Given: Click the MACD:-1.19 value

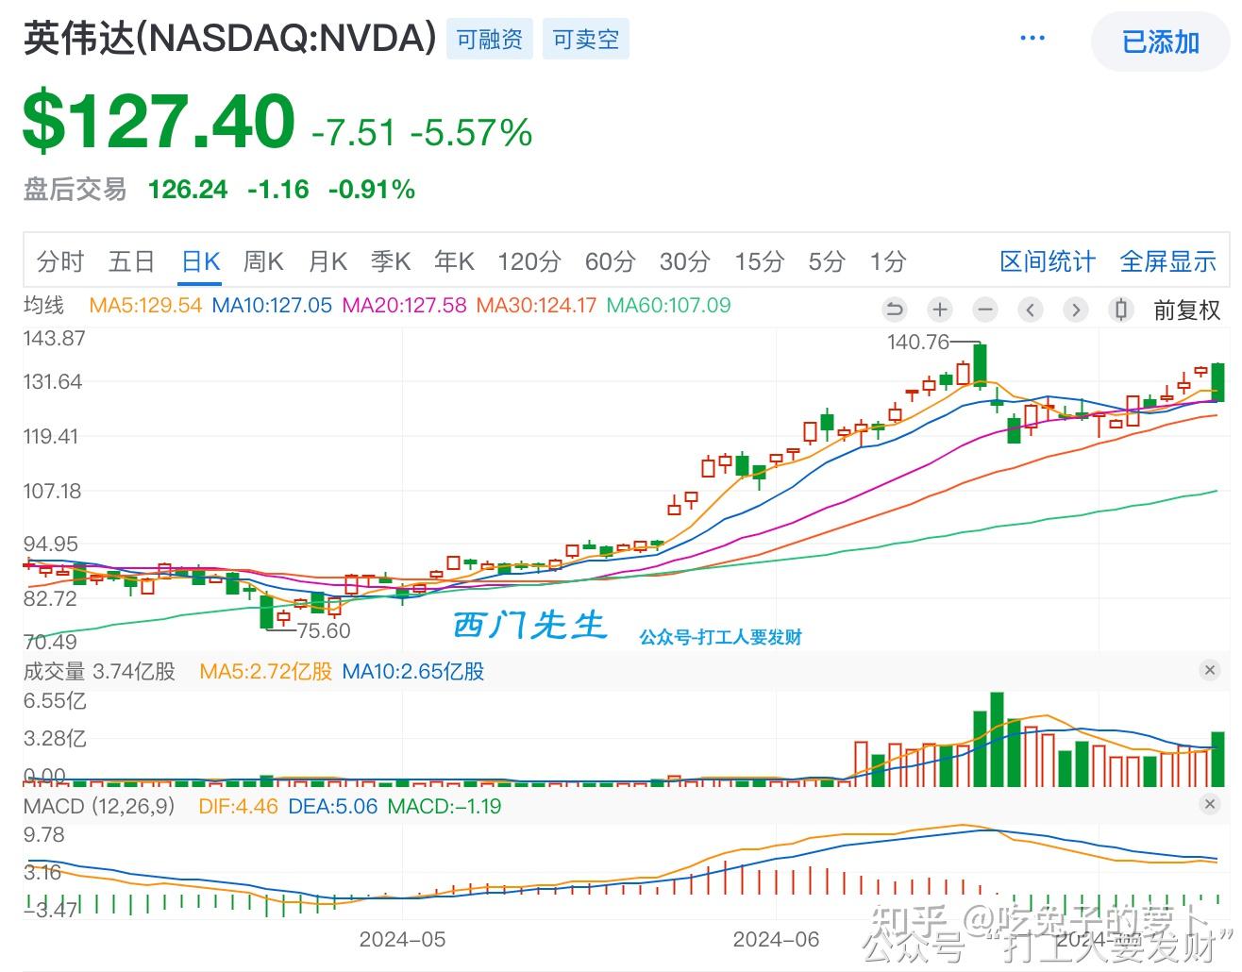Looking at the screenshot, I should pos(445,806).
